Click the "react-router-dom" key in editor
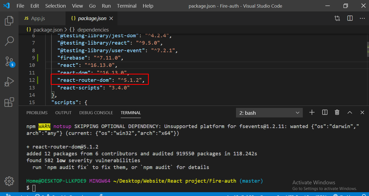 (84, 80)
